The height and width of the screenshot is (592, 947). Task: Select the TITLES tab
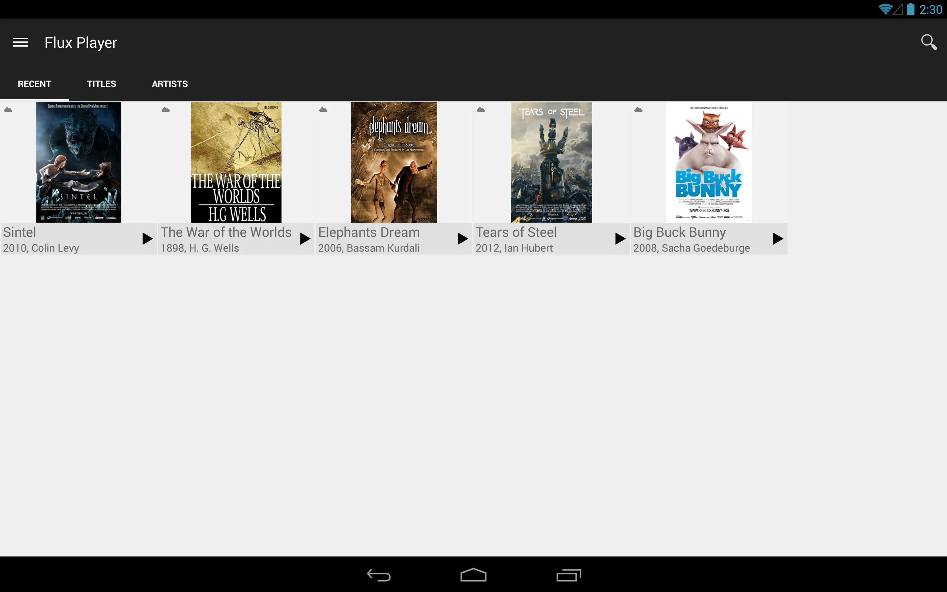[101, 83]
